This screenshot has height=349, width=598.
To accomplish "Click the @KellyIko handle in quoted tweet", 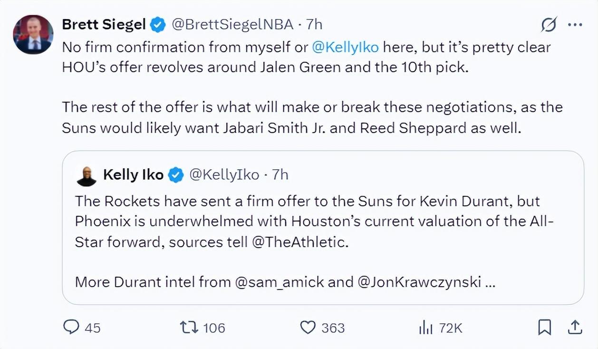I will click(224, 175).
